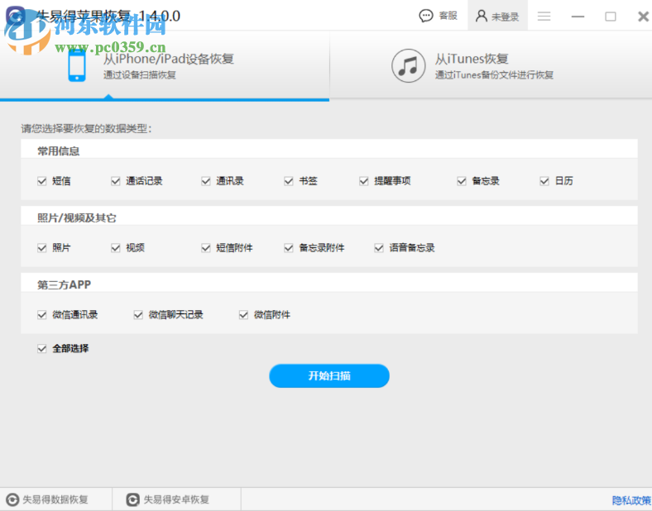The image size is (652, 511).
Task: Uncheck the 短信 checkbox
Action: click(x=42, y=181)
